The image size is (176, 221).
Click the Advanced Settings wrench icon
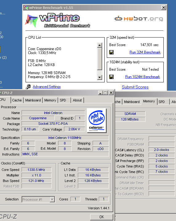pyautogui.click(x=28, y=87)
